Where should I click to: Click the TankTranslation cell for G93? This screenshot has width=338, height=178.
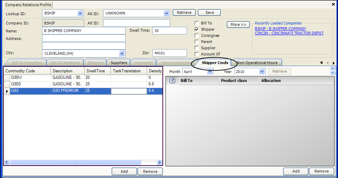(129, 91)
